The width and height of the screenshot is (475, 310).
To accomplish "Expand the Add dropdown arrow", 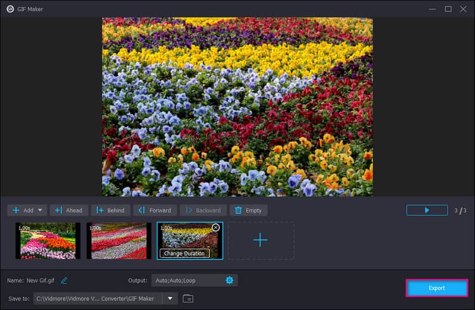I will pos(40,210).
